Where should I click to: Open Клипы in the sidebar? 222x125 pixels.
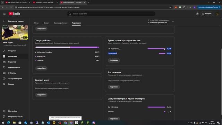click(15, 84)
